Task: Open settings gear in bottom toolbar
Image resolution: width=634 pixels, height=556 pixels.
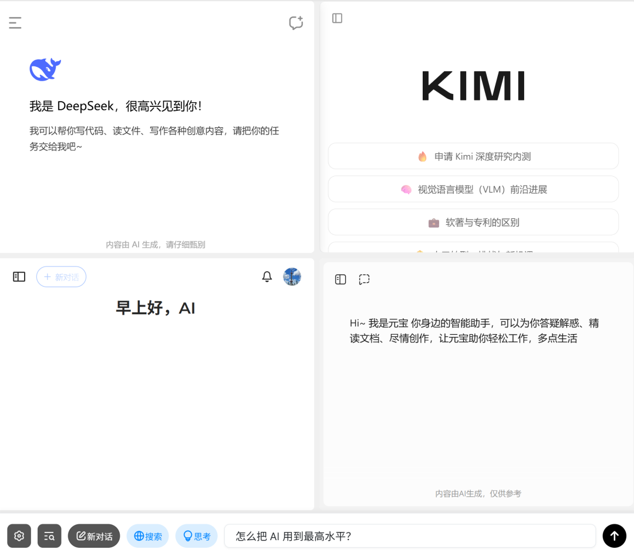Action: point(19,536)
